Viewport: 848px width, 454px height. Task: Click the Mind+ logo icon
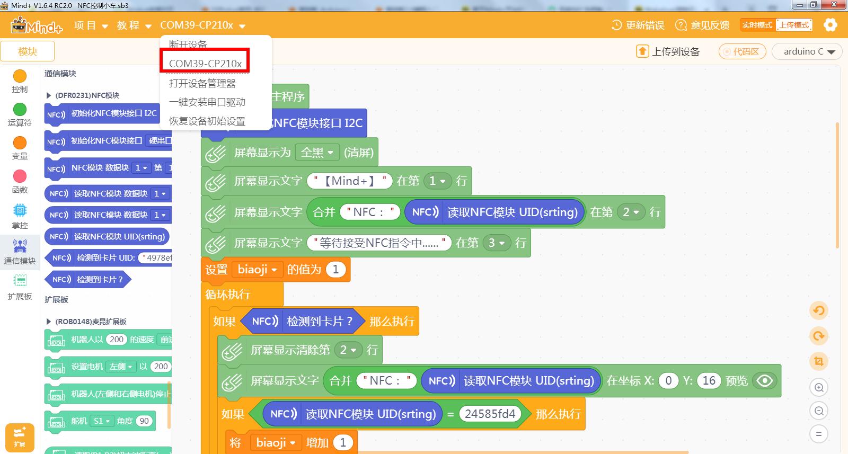click(x=37, y=25)
